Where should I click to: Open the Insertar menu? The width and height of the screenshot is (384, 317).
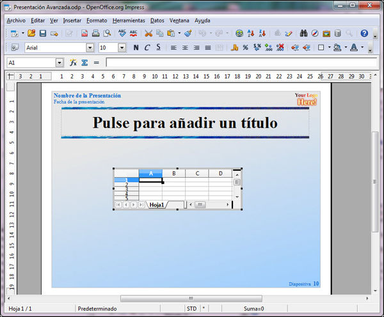click(x=72, y=20)
